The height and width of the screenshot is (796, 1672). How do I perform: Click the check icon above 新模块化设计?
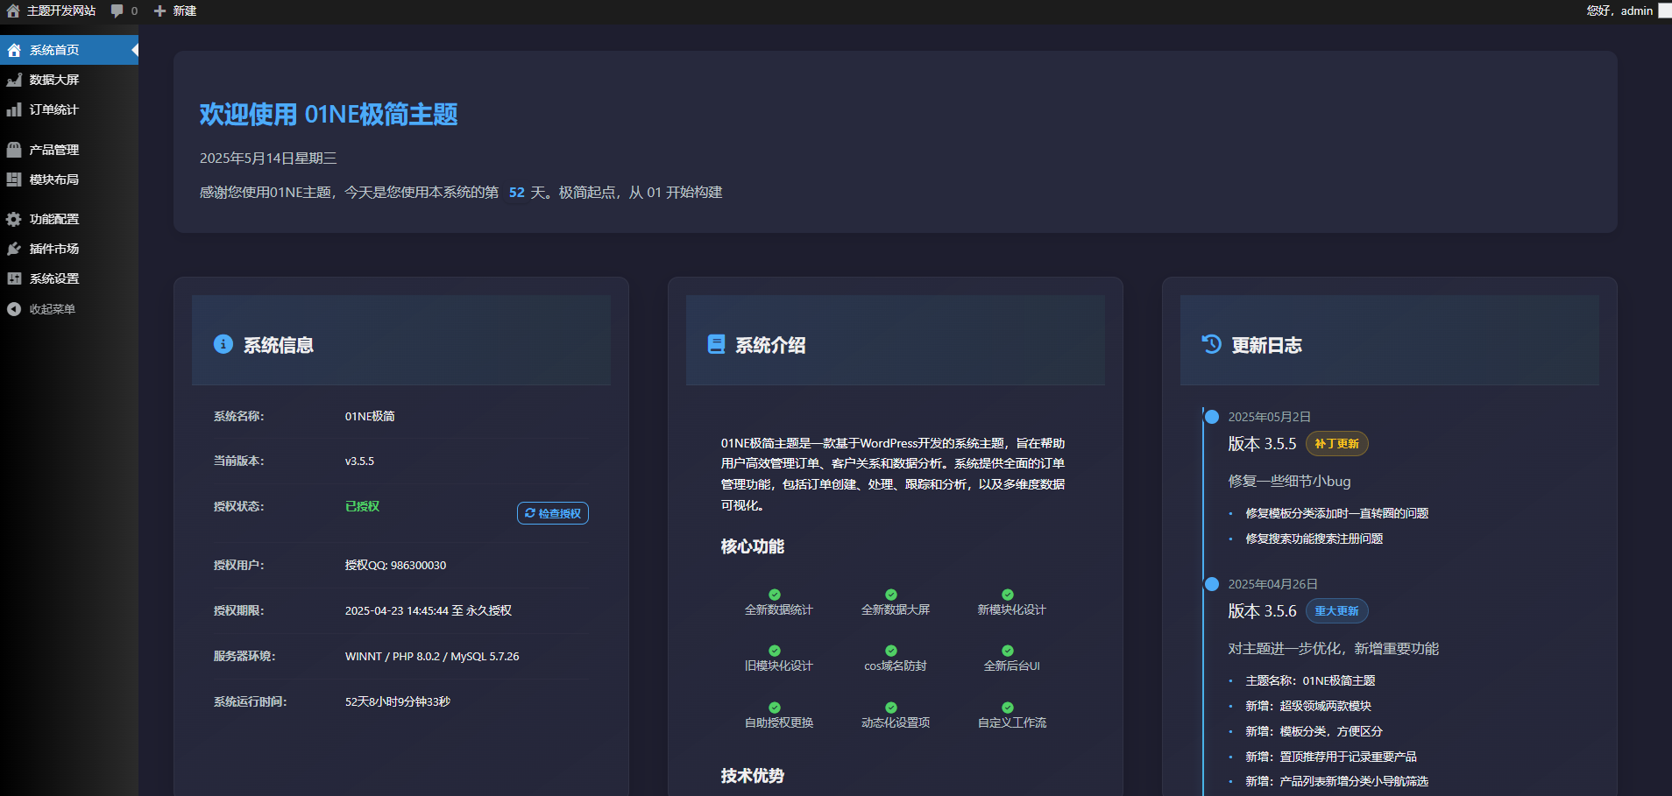point(1008,595)
